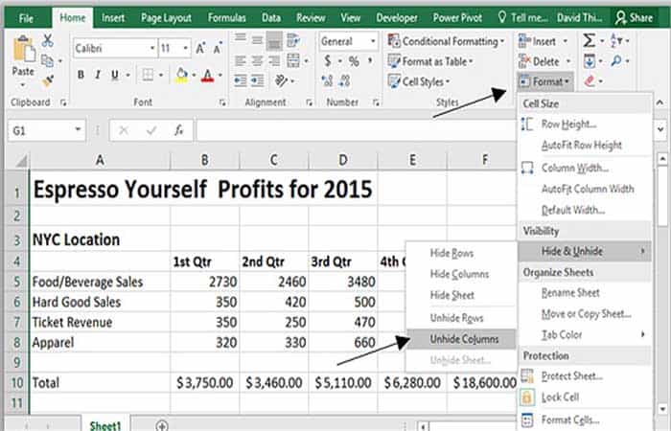Open the File tab
The width and height of the screenshot is (671, 431).
[26, 18]
